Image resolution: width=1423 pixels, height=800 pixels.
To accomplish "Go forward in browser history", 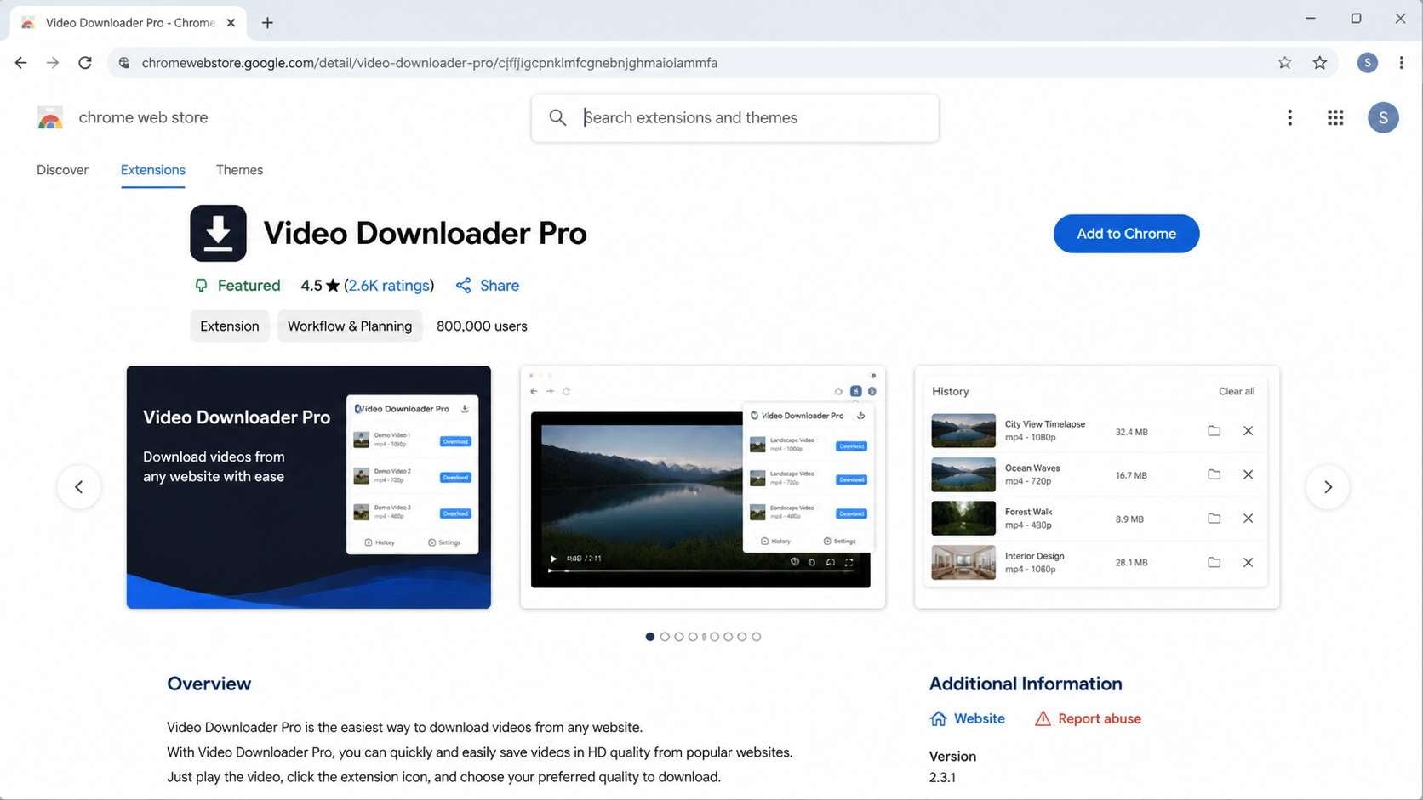I will click(x=53, y=63).
